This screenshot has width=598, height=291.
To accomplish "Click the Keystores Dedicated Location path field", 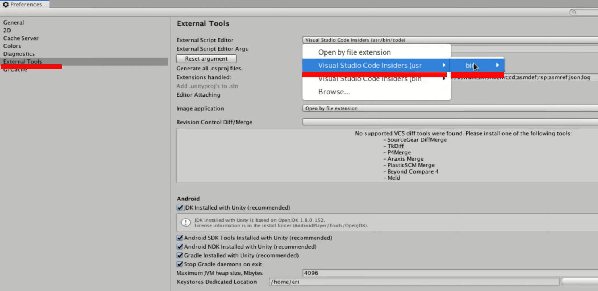I will [x=414, y=282].
